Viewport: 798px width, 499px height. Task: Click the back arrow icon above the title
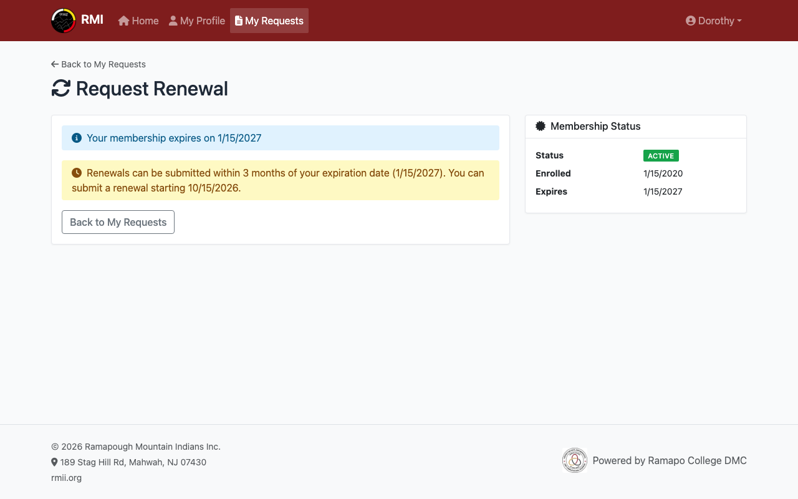pyautogui.click(x=54, y=64)
